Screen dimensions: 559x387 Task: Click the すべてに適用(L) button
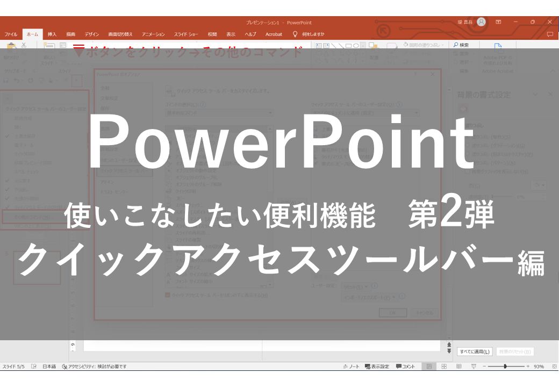click(475, 352)
